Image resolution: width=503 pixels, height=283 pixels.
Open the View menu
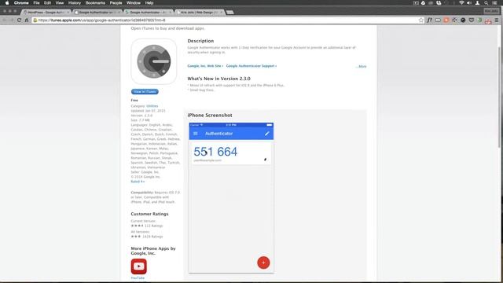60,3
